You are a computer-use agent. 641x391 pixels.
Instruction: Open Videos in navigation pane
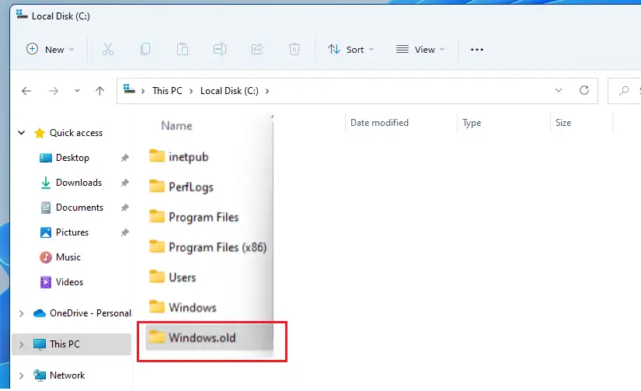pyautogui.click(x=69, y=282)
